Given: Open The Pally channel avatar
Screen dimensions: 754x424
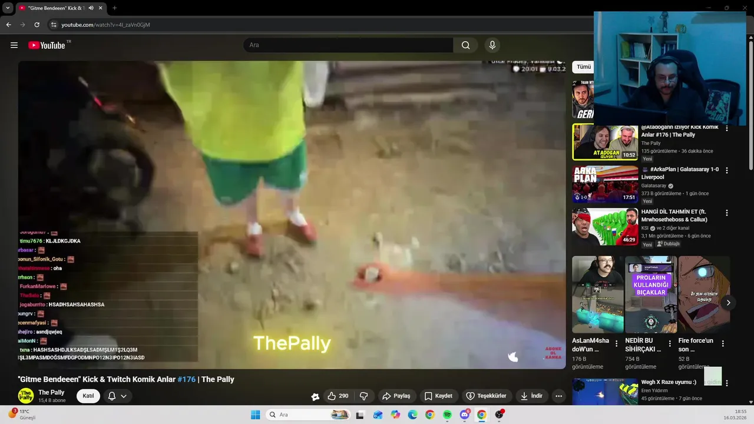Looking at the screenshot, I should tap(25, 396).
